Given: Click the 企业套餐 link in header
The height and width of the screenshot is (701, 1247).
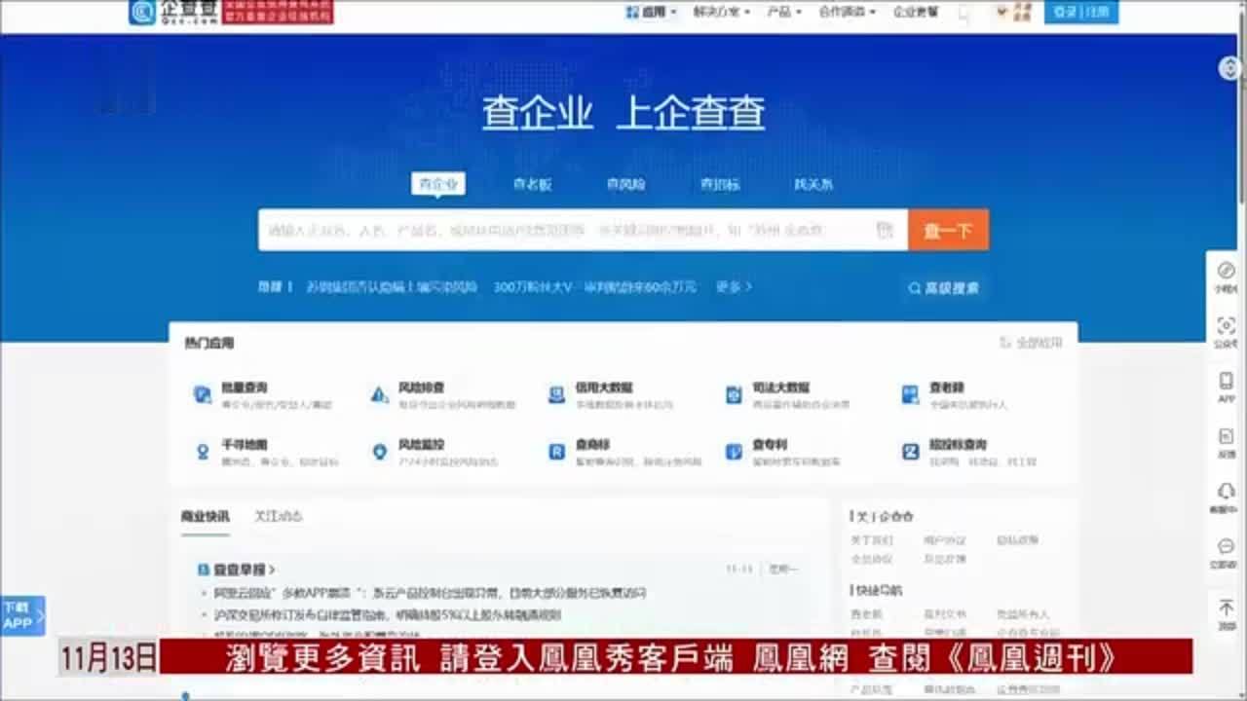Looking at the screenshot, I should pyautogui.click(x=916, y=12).
